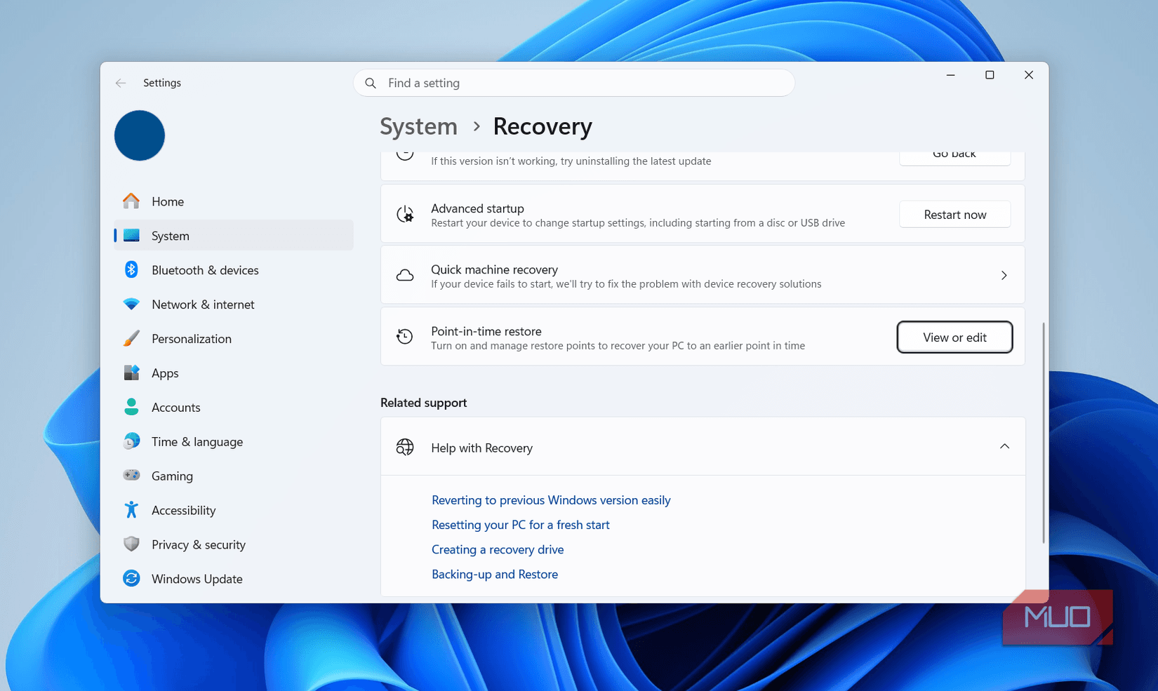This screenshot has height=691, width=1158.
Task: Click the search magnifier icon
Action: [371, 83]
